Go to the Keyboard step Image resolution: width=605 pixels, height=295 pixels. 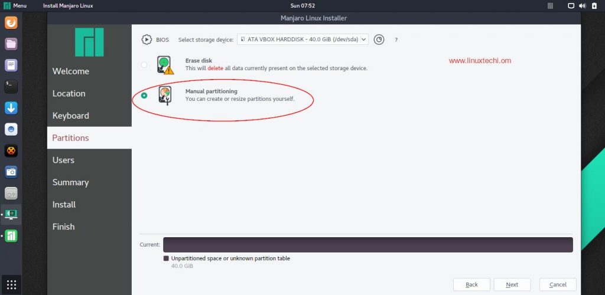89,116
